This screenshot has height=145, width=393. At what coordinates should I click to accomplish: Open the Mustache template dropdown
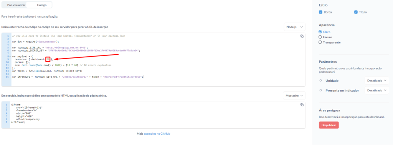coord(294,96)
